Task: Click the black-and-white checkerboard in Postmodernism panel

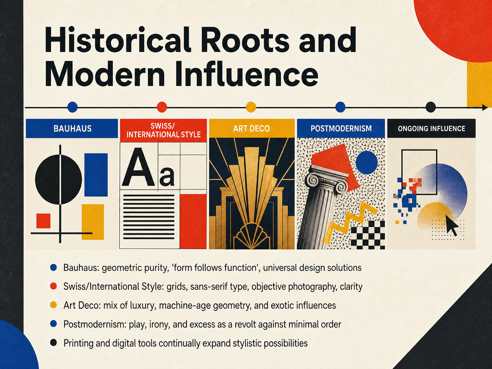Action: 368,235
